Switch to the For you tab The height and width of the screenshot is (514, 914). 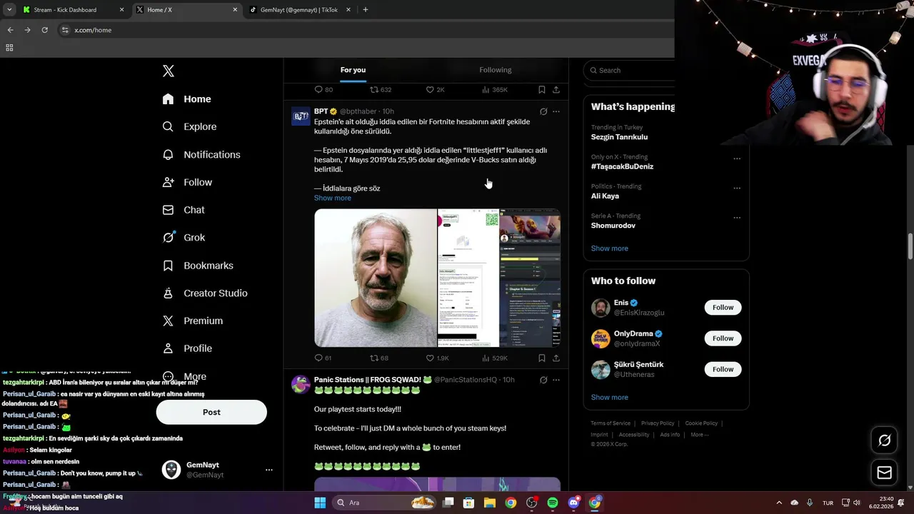click(353, 70)
